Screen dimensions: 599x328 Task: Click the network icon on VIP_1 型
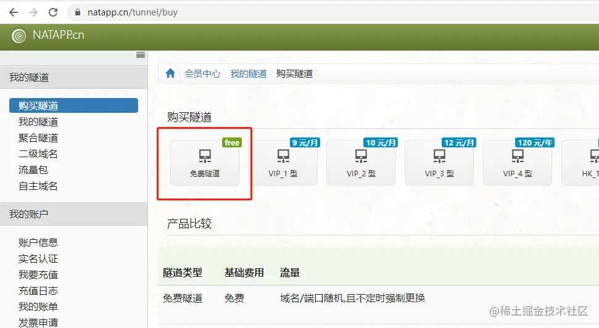283,156
